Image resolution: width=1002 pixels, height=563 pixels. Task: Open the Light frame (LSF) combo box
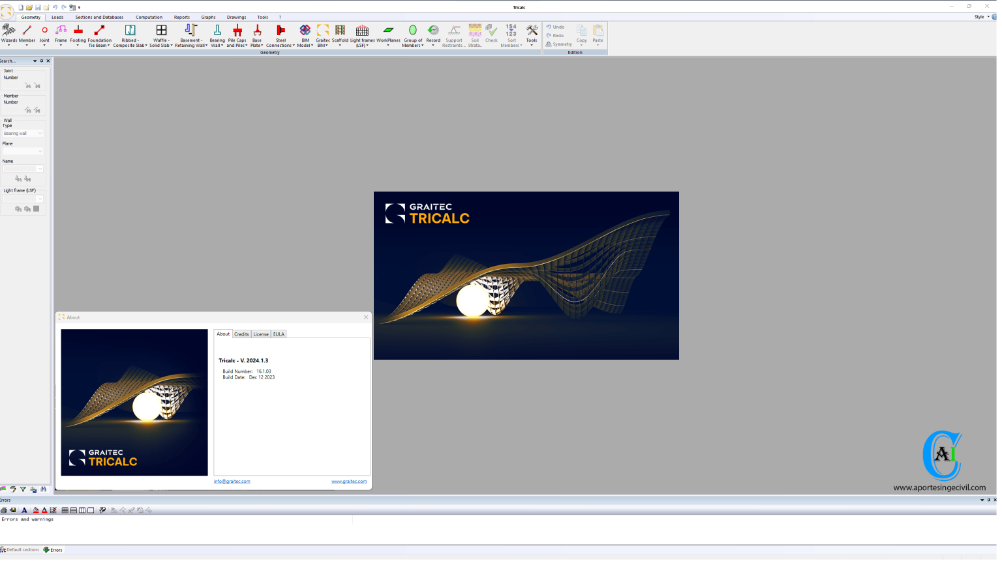pos(23,199)
